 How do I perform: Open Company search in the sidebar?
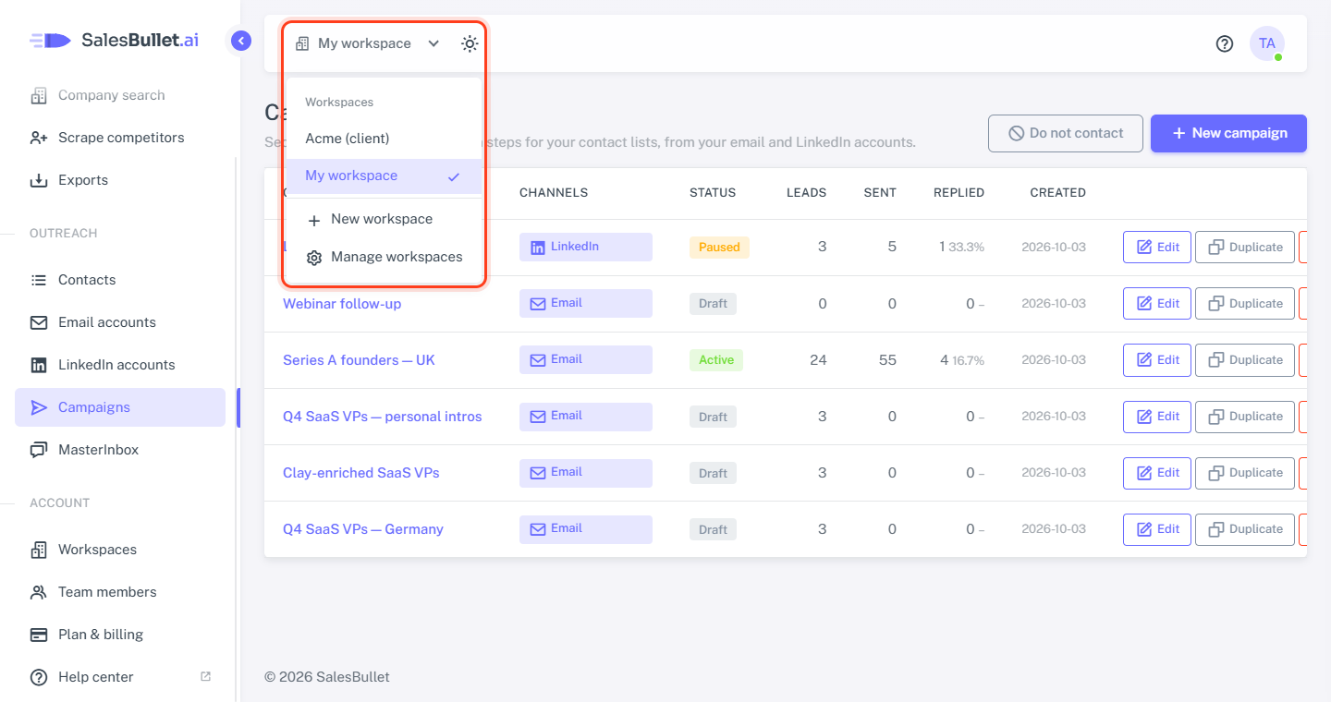click(x=120, y=95)
